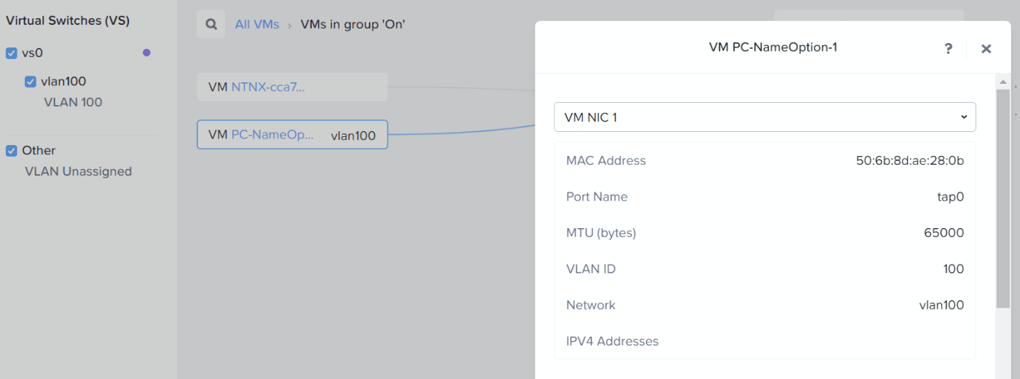Image resolution: width=1020 pixels, height=379 pixels.
Task: Click vlan100 label on the PC-NameOp node
Action: [353, 135]
